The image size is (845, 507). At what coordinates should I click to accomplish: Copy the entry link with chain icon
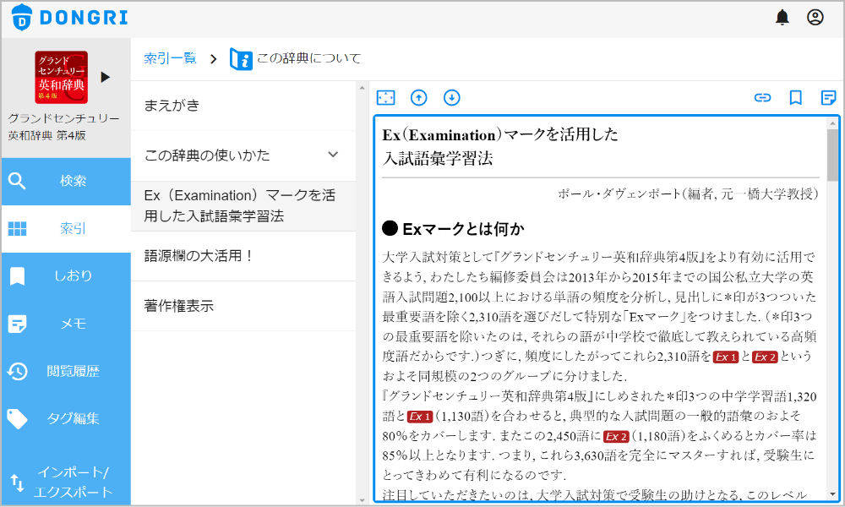click(x=762, y=97)
